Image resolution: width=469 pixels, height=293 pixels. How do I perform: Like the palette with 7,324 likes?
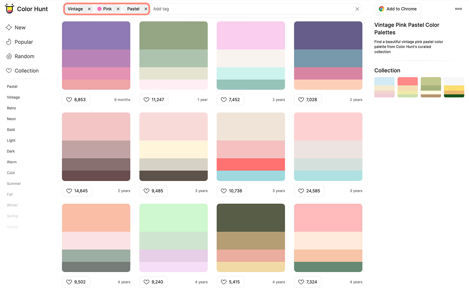(308, 282)
